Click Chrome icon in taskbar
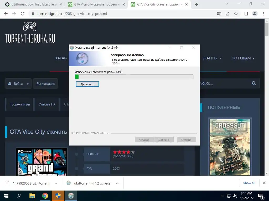Screen dimensions: 269x201 [x=45, y=196]
